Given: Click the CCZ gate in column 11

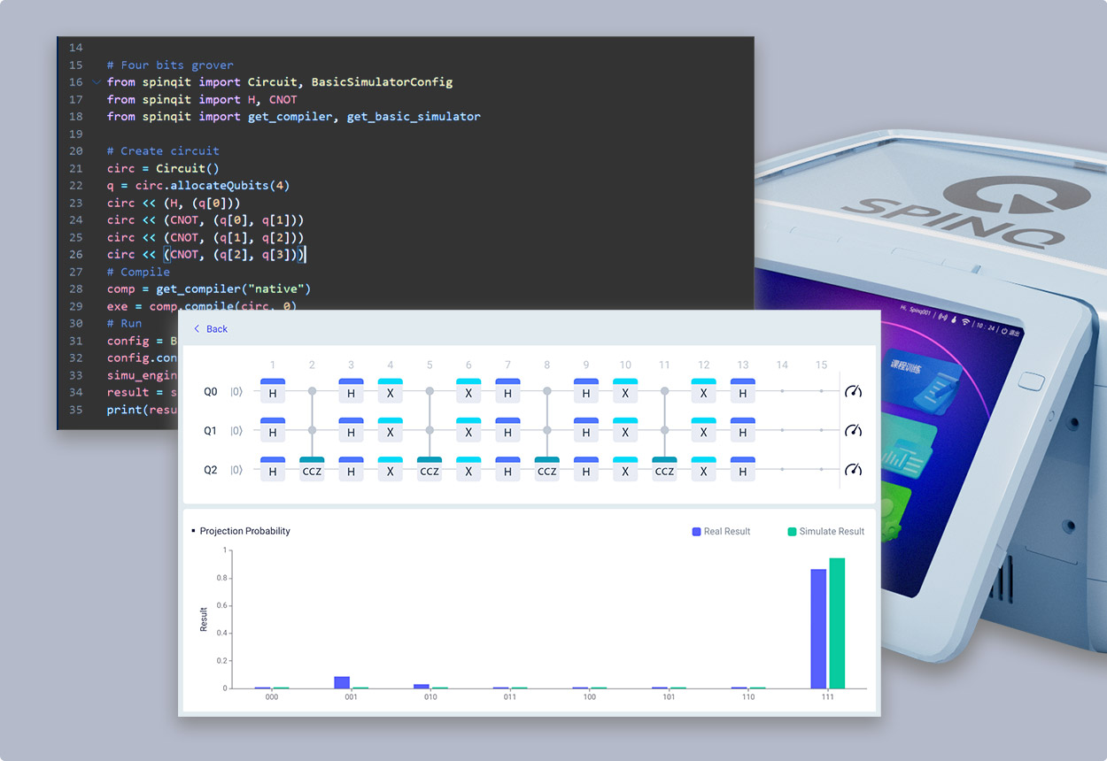Looking at the screenshot, I should pyautogui.click(x=664, y=470).
